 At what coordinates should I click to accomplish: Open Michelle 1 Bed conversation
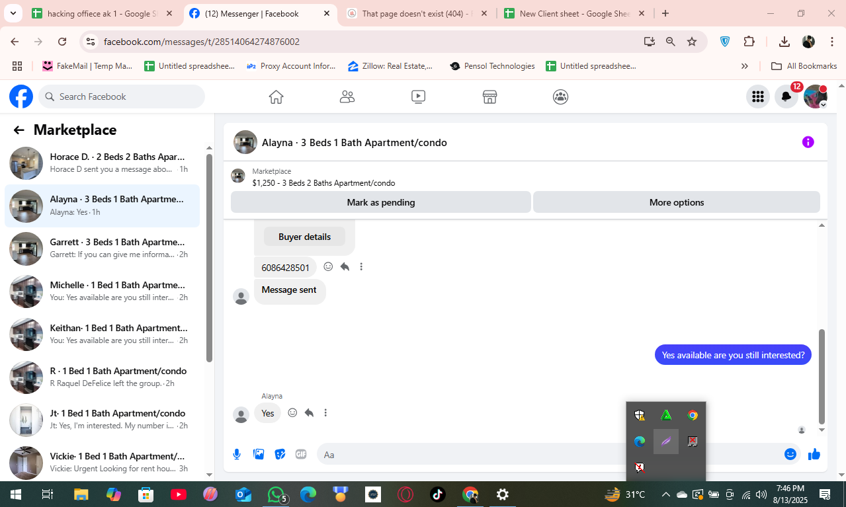click(x=102, y=292)
